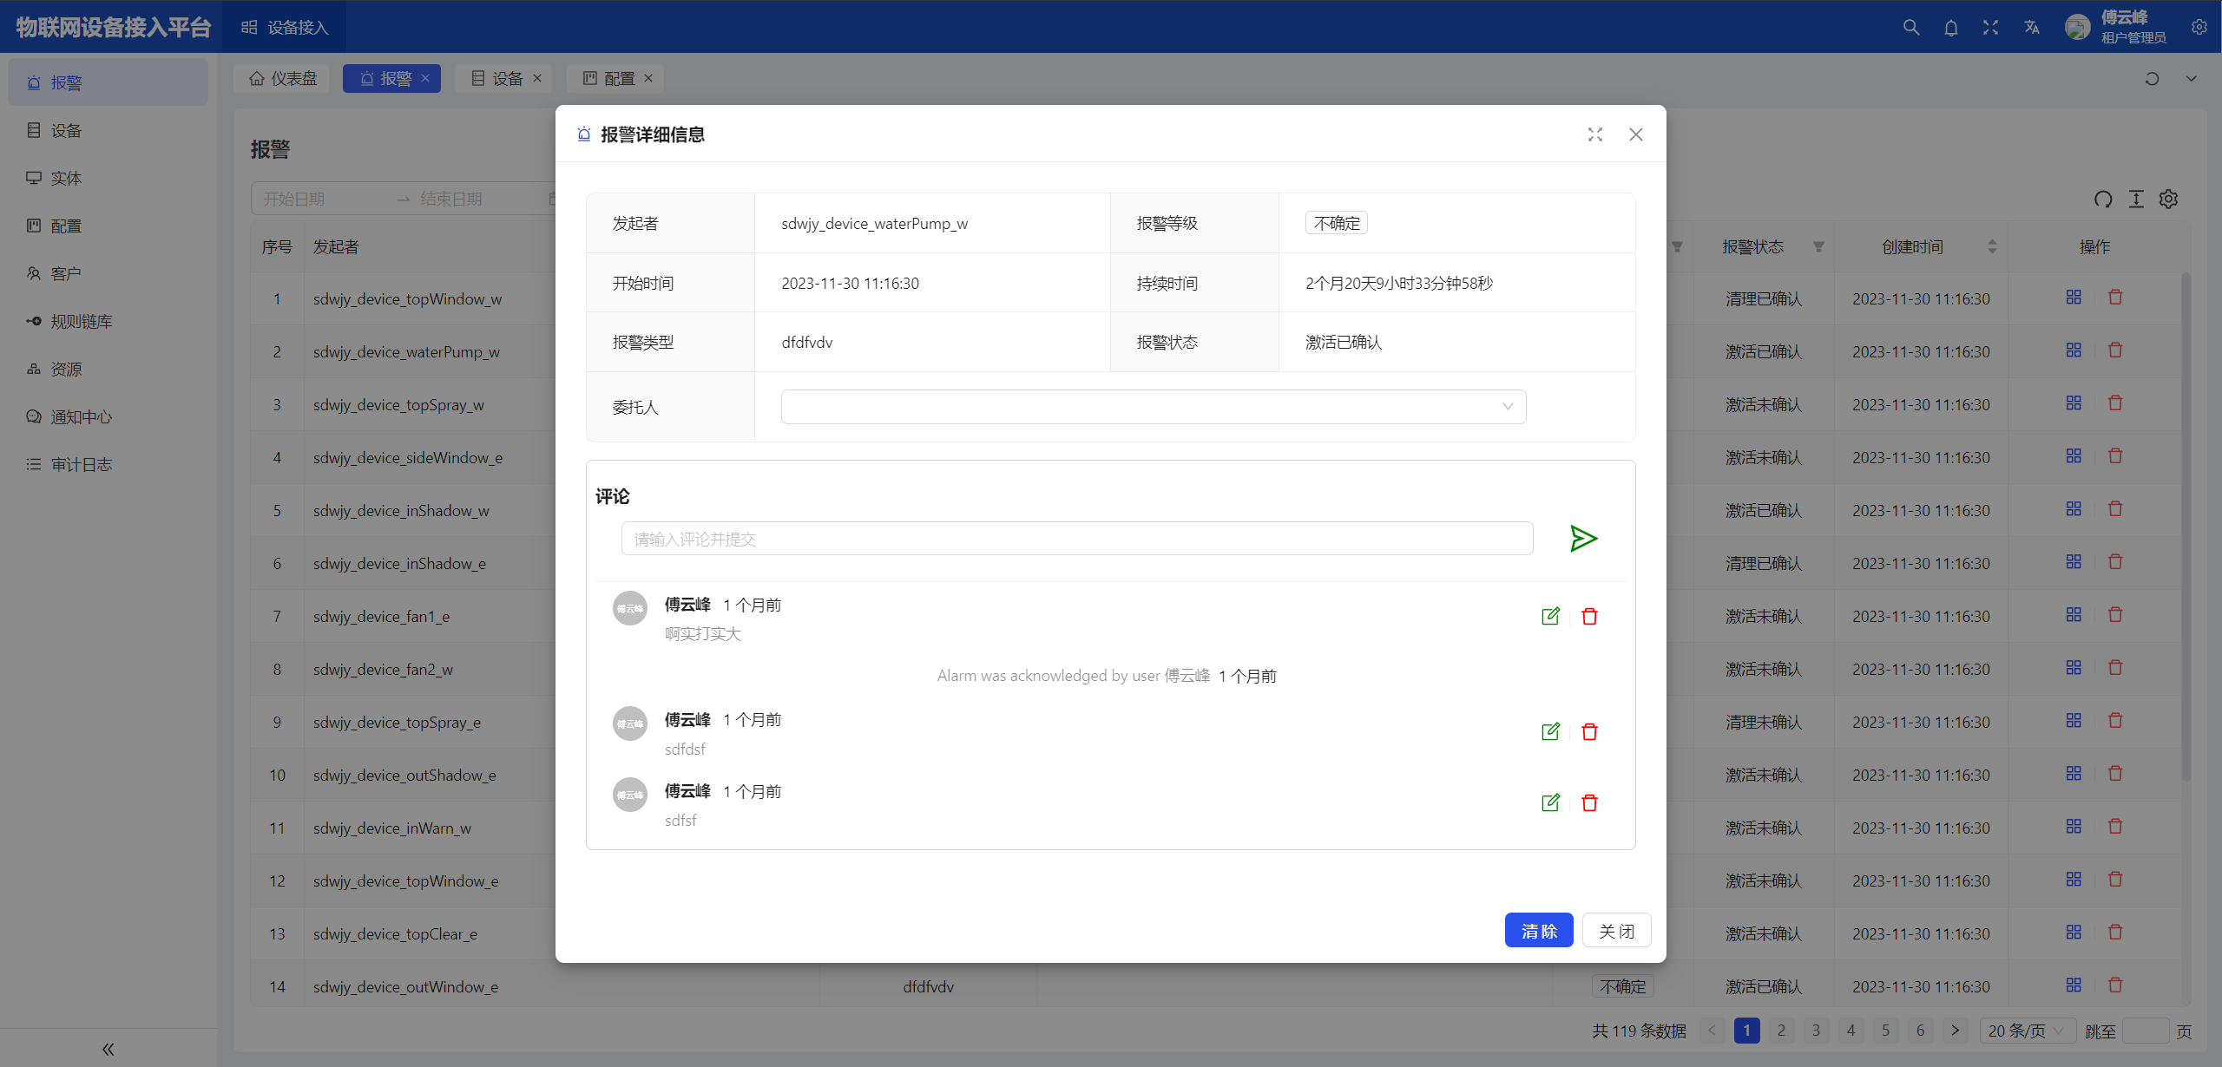The height and width of the screenshot is (1067, 2222).
Task: Edit the sdfsf comment
Action: click(1550, 803)
